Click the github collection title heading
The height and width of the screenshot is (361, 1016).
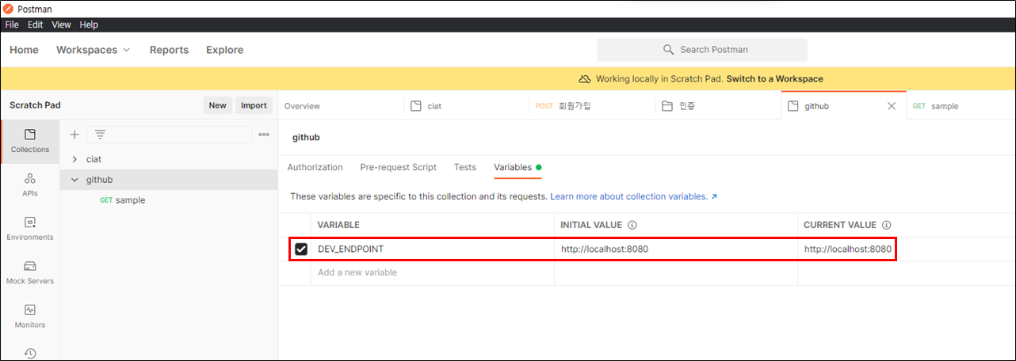click(306, 138)
